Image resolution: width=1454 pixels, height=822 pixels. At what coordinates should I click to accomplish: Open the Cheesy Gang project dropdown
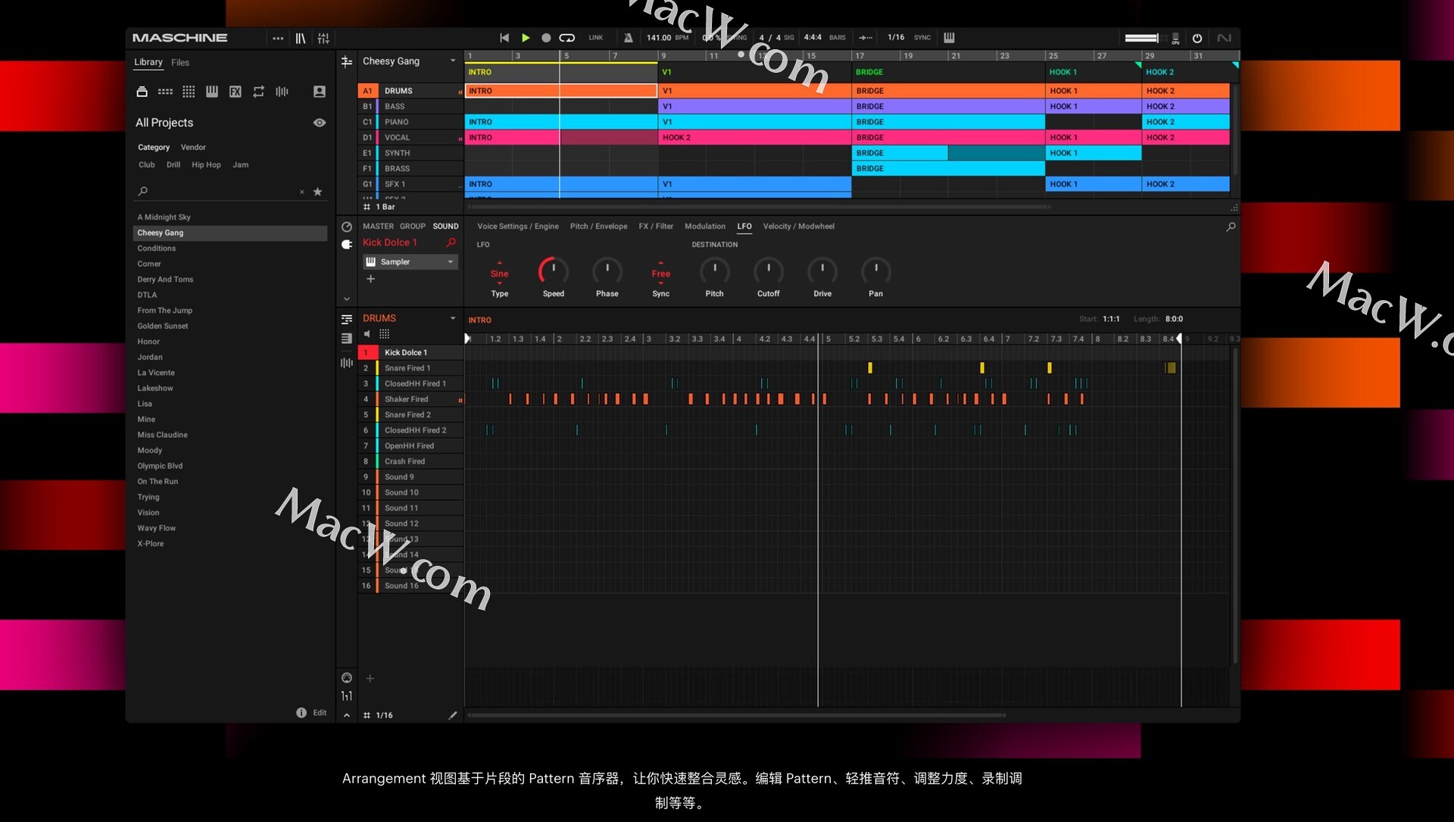click(453, 61)
